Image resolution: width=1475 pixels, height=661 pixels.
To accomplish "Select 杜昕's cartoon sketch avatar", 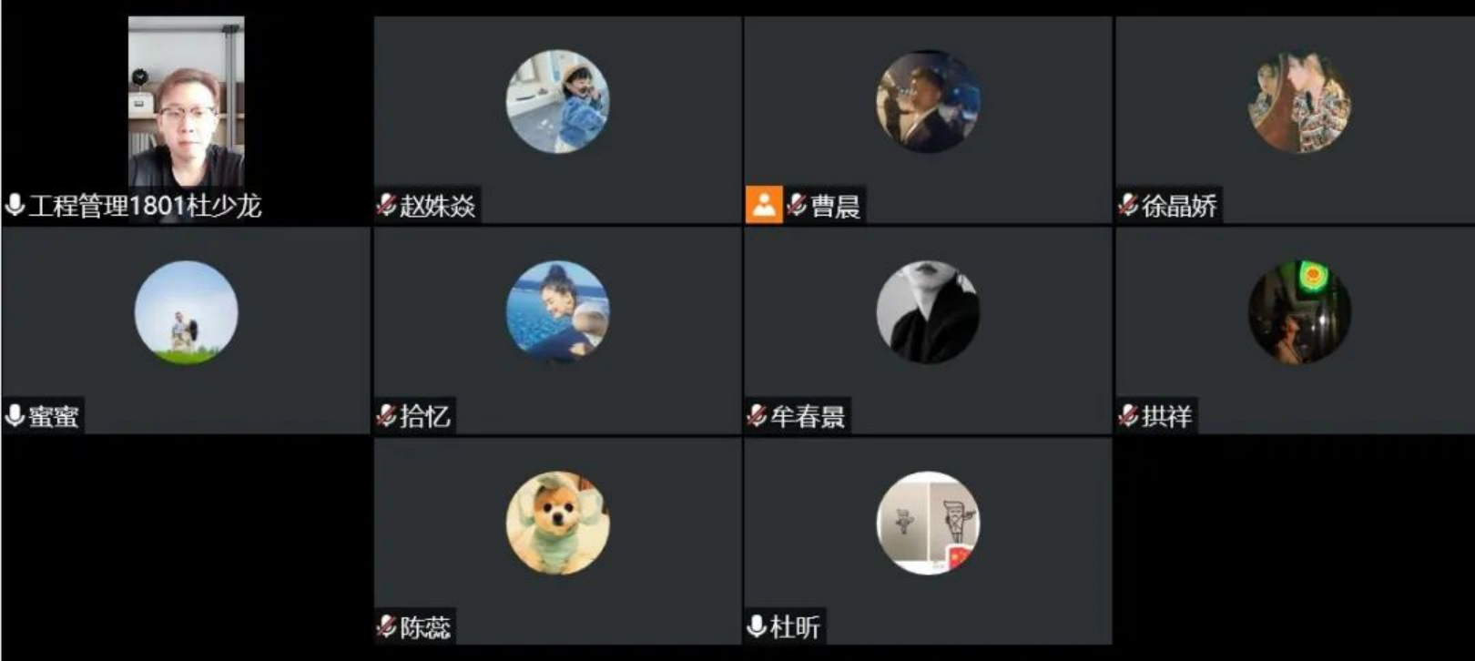I will click(x=928, y=523).
